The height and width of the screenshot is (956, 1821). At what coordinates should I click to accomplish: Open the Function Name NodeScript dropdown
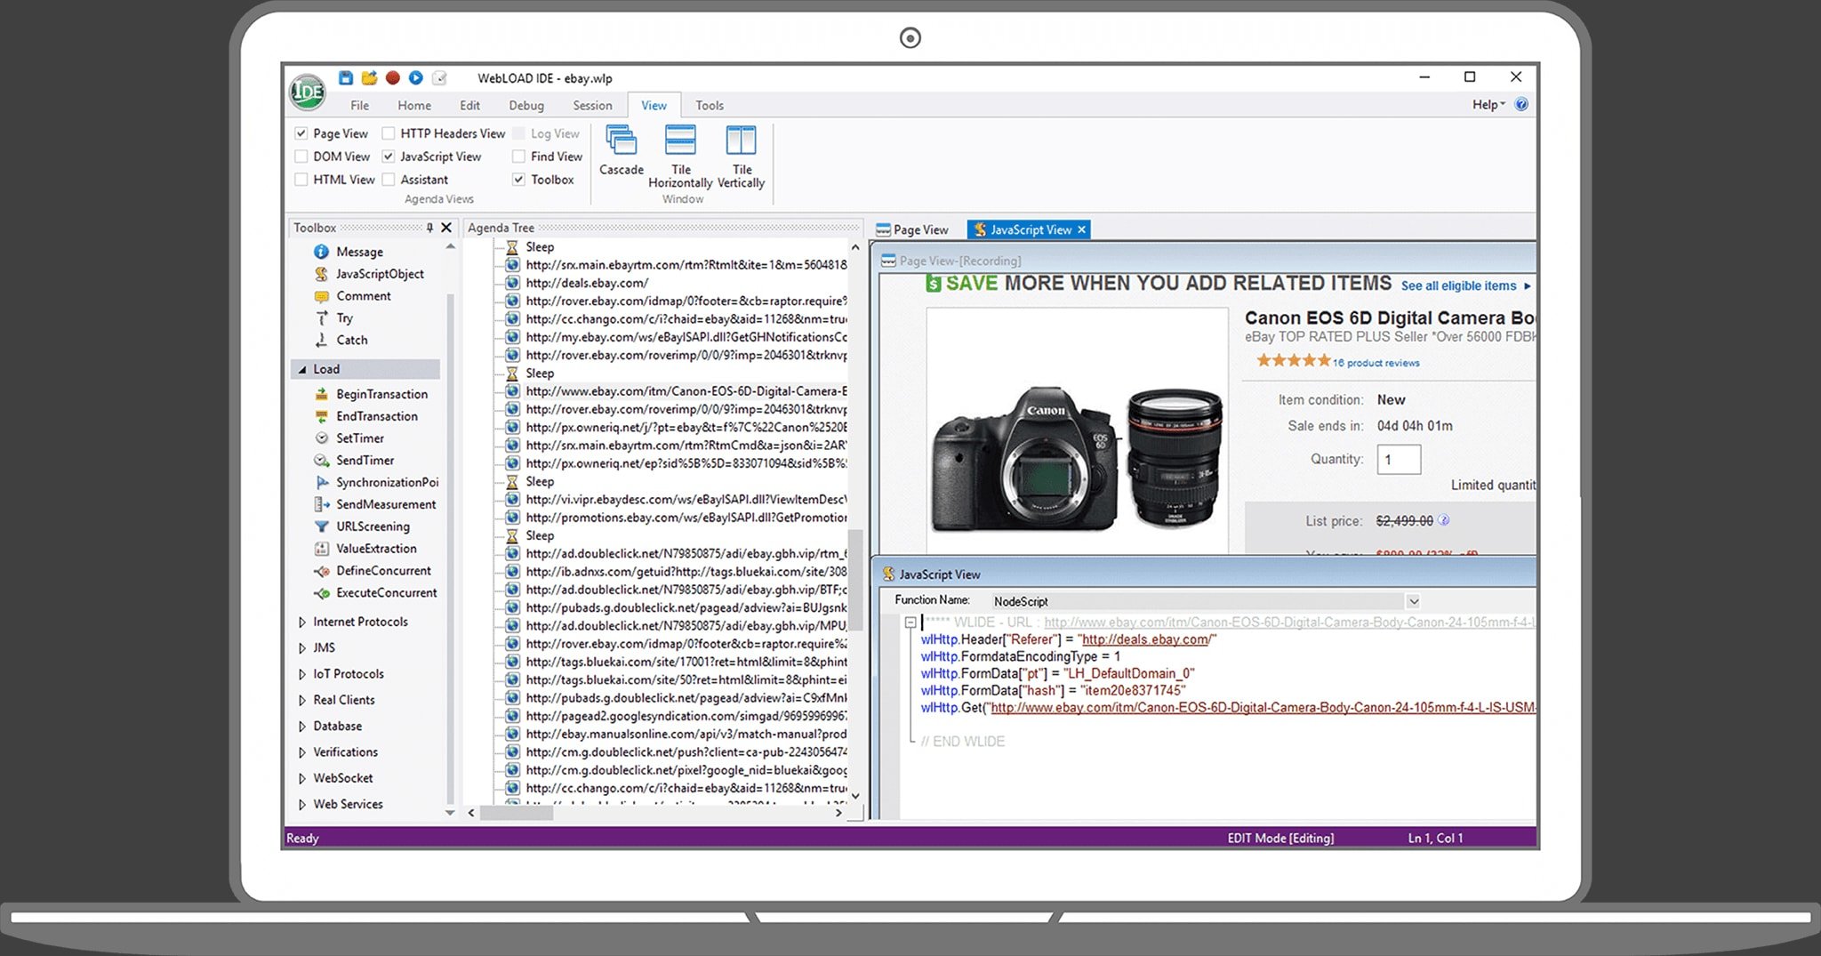1414,602
